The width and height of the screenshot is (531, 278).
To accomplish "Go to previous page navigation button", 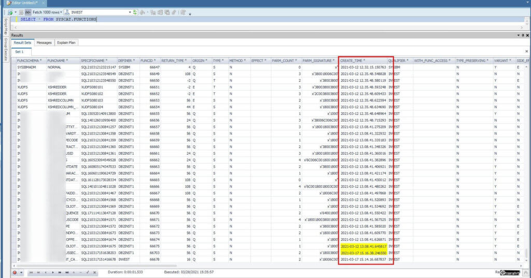I will [x=38, y=272].
